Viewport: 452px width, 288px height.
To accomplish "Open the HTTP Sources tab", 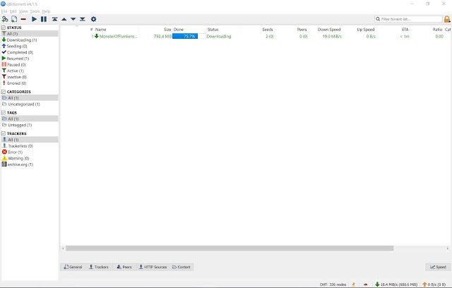I will (153, 267).
